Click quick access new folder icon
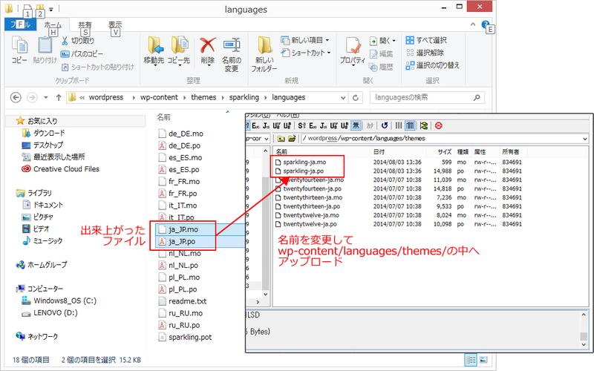This screenshot has height=371, width=594. [39, 8]
